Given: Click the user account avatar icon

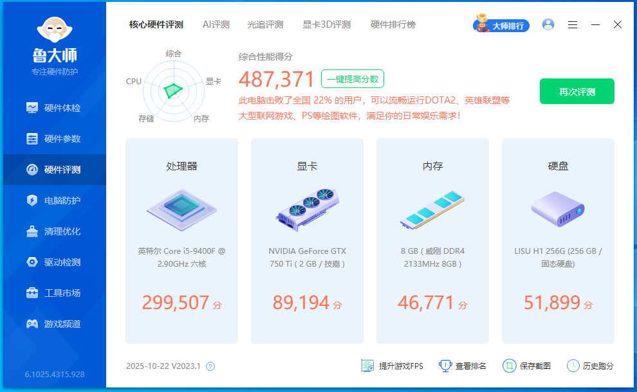Looking at the screenshot, I should click(x=548, y=24).
